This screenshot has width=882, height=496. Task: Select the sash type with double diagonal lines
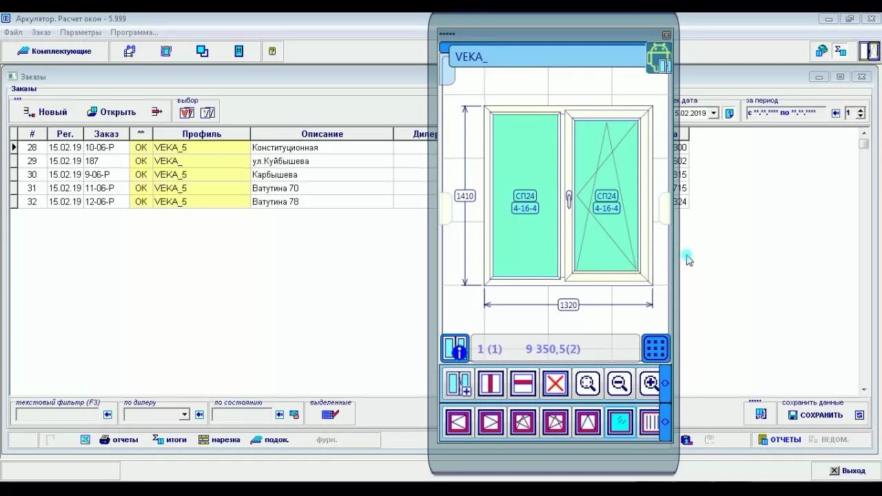[555, 422]
